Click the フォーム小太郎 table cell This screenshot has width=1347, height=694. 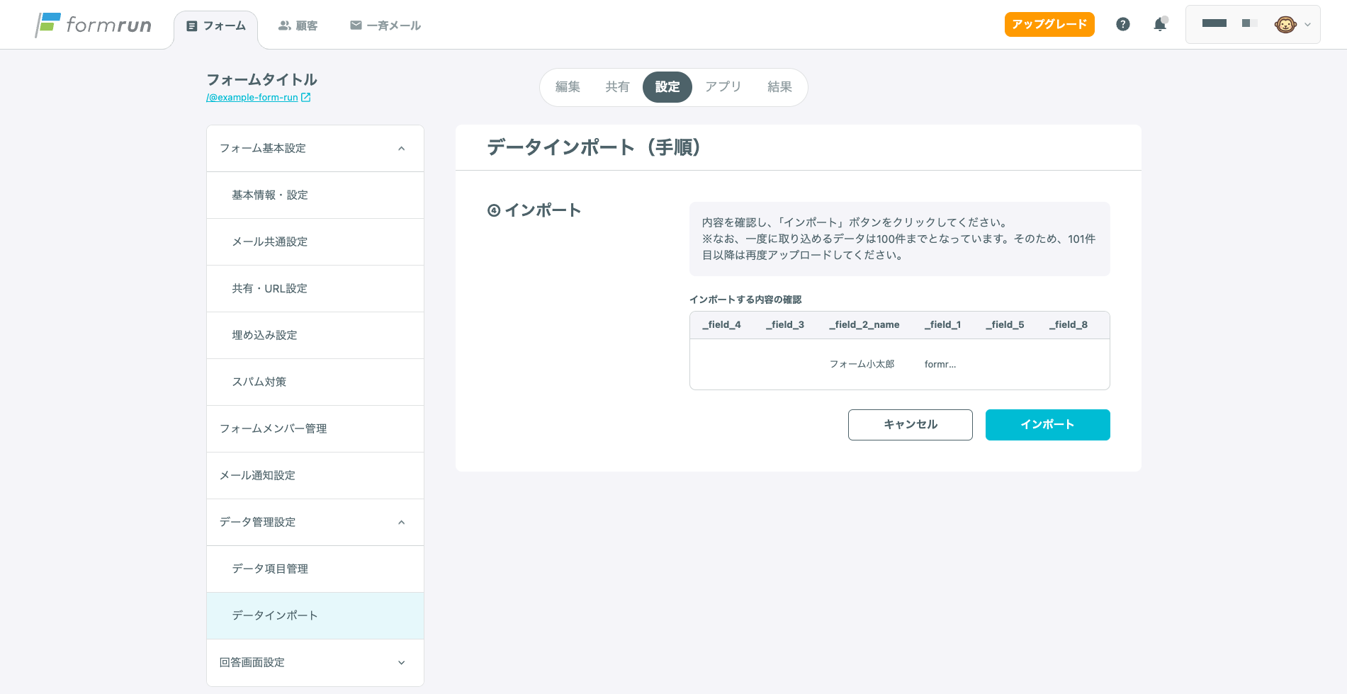(x=862, y=365)
